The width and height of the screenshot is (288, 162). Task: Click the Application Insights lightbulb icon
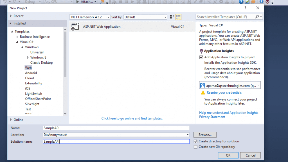(201, 51)
